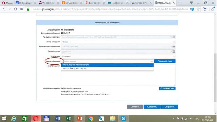The image size is (217, 122).
Task: Click the green security padlock icon
Action: [x=28, y=9]
